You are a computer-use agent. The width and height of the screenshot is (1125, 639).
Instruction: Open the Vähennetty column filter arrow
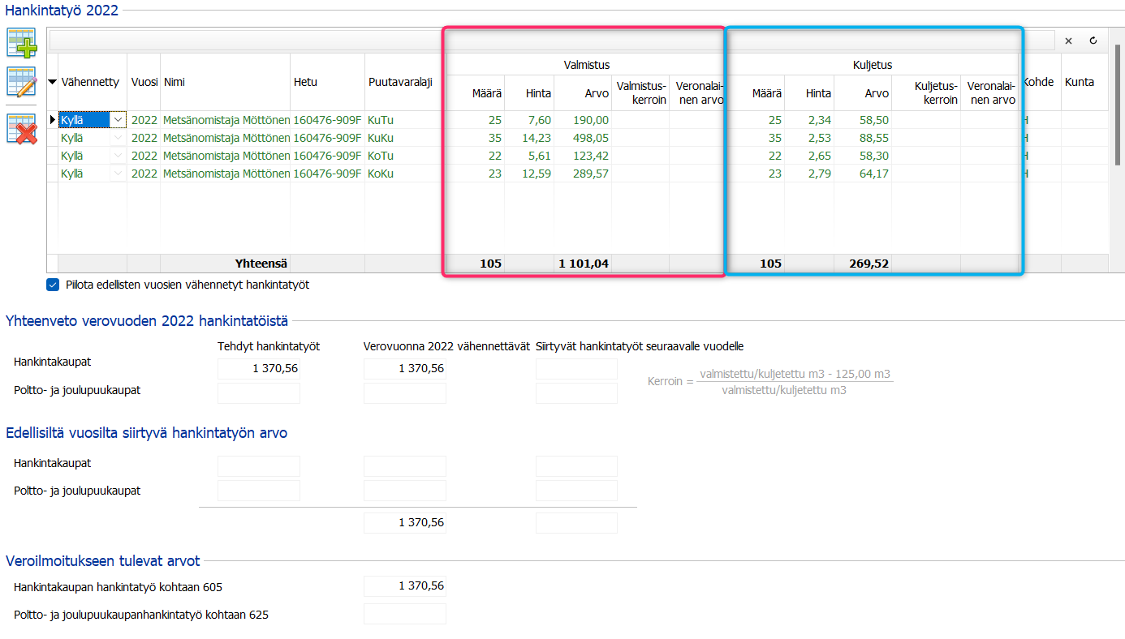[54, 82]
